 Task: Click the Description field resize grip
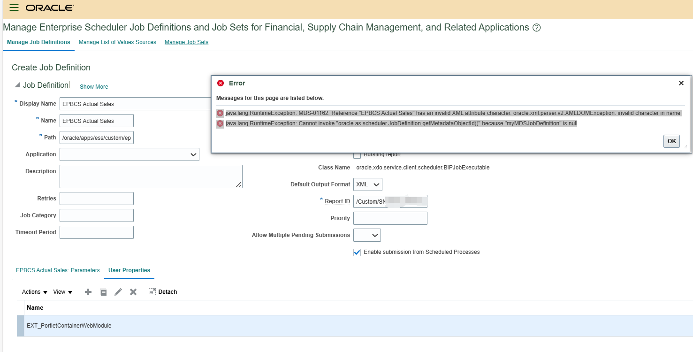click(x=239, y=185)
